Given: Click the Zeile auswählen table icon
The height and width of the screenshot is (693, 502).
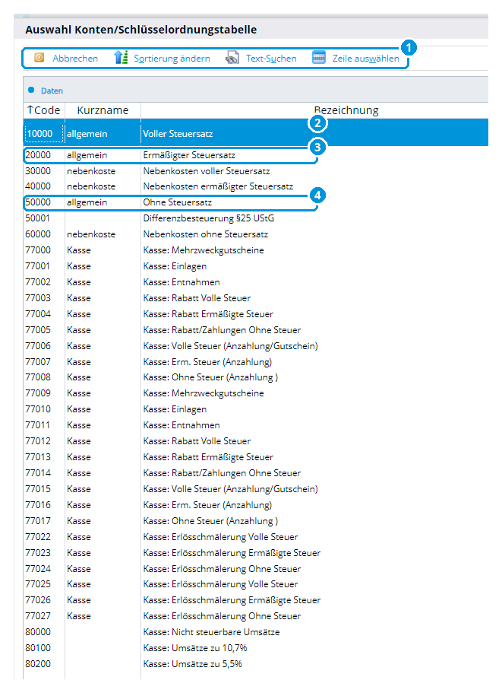Looking at the screenshot, I should coord(319,58).
